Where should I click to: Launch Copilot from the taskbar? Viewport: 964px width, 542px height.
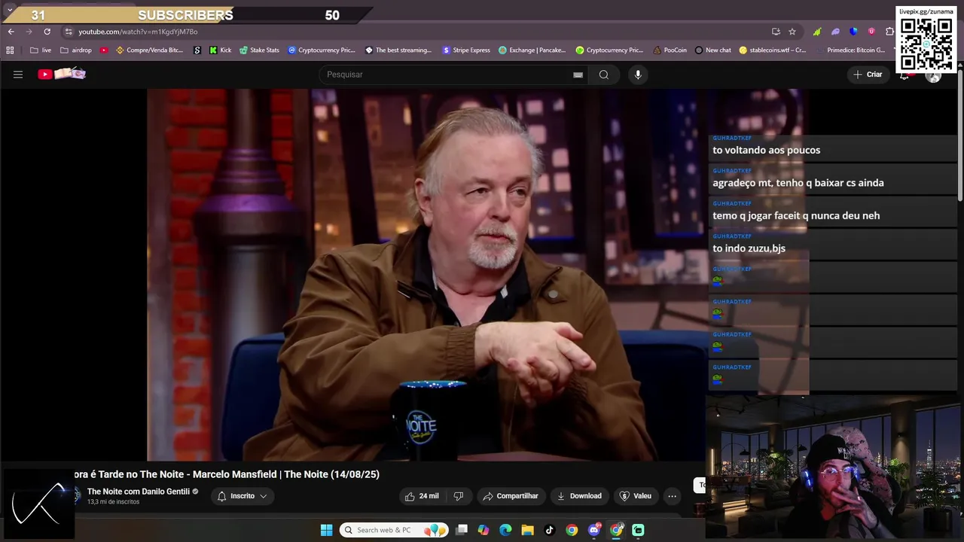pyautogui.click(x=484, y=530)
